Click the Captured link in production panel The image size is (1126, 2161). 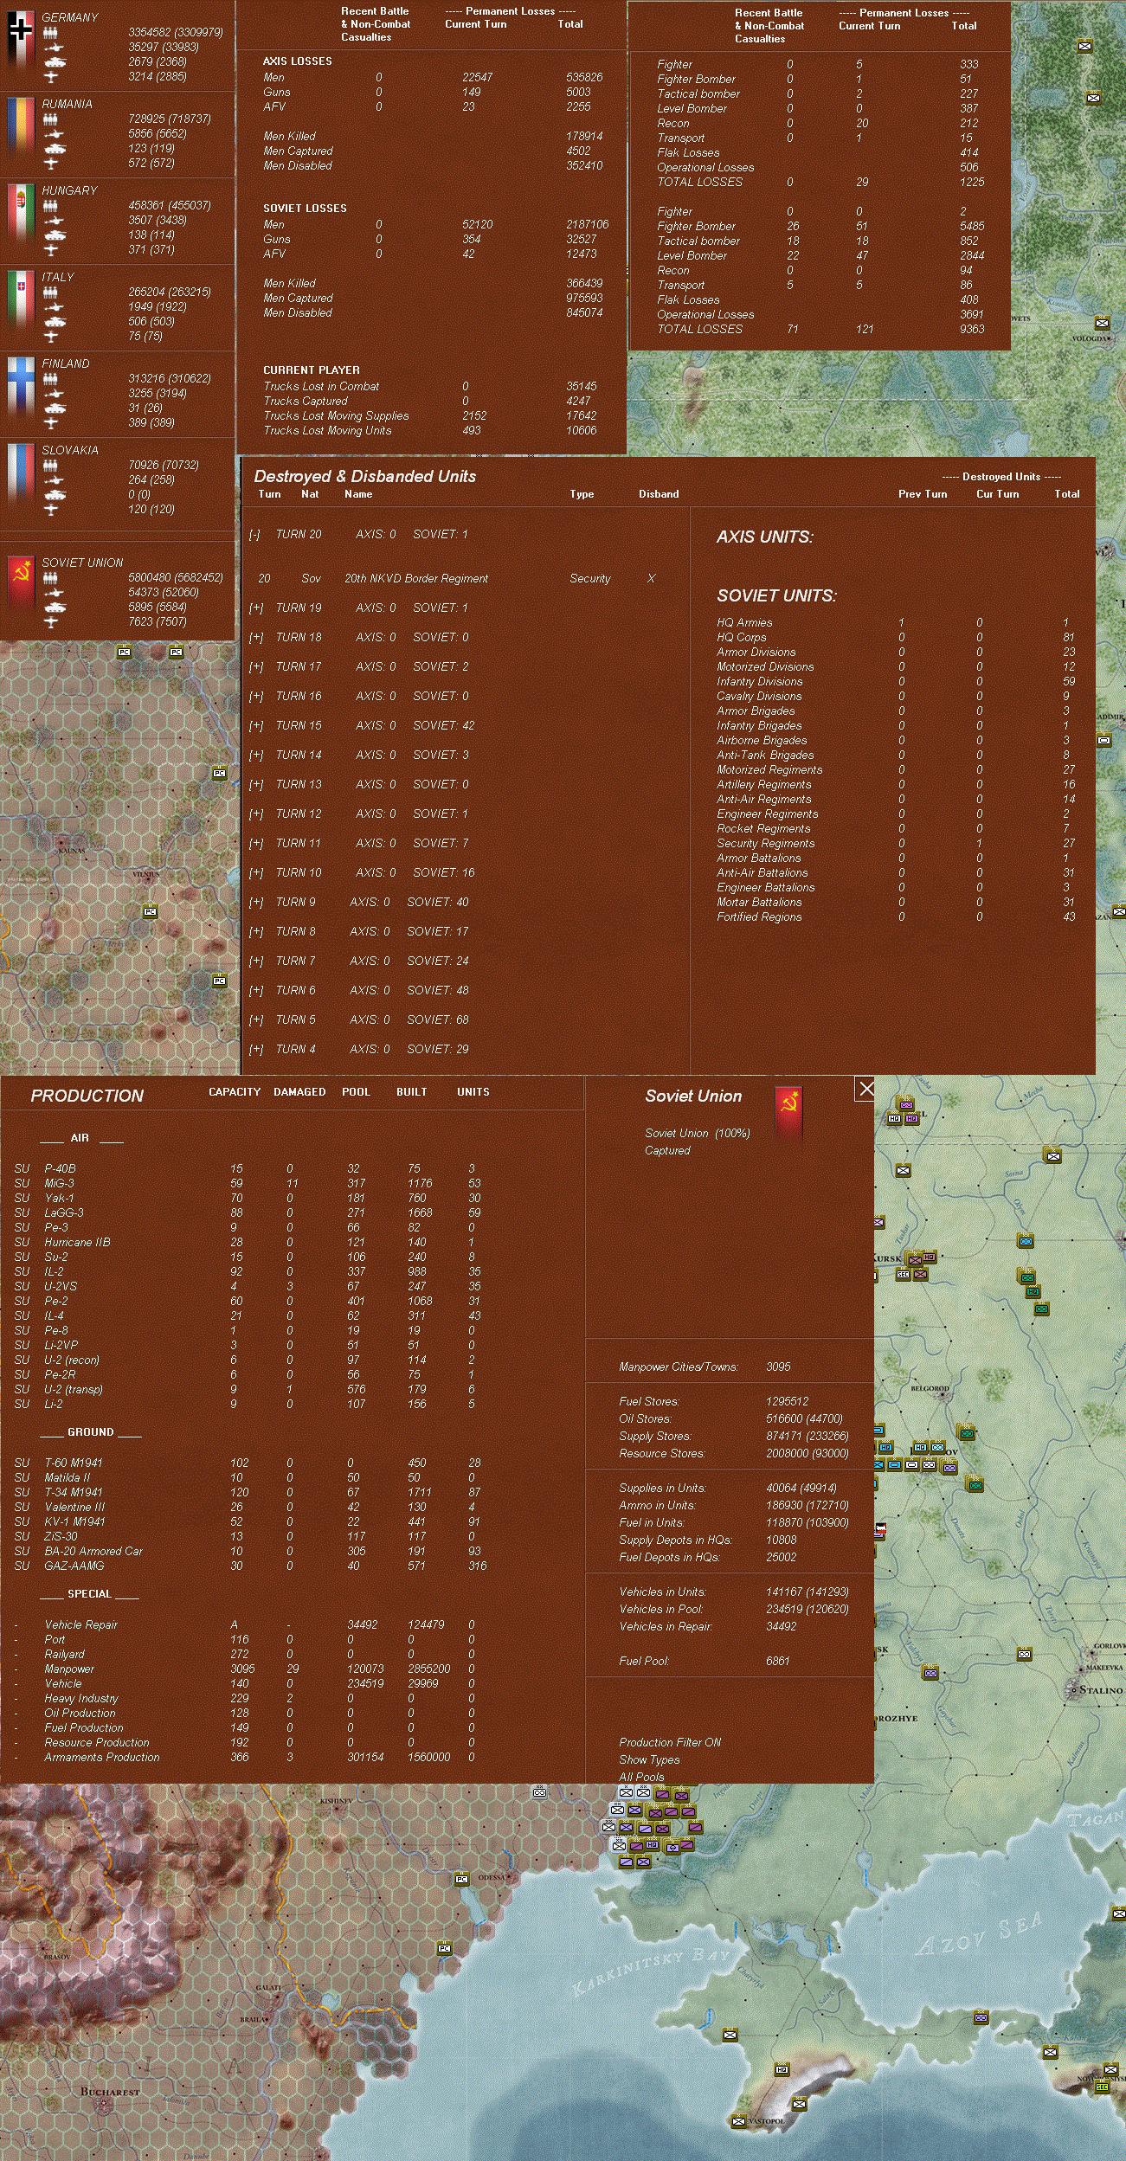click(667, 1150)
